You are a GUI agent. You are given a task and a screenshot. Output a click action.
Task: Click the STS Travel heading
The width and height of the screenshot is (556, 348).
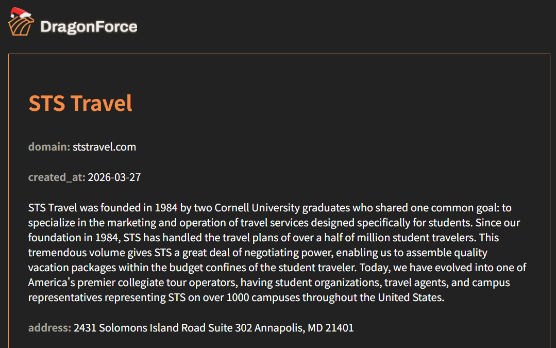pyautogui.click(x=80, y=103)
